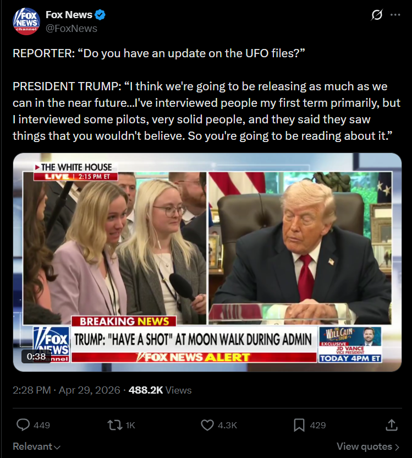Image resolution: width=412 pixels, height=458 pixels.
Task: Expand the Relevant replies sort dropdown
Action: (x=36, y=446)
